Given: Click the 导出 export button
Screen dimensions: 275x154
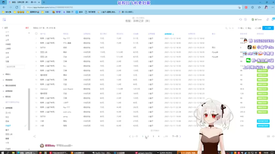Looking at the screenshot, I should pyautogui.click(x=248, y=28).
